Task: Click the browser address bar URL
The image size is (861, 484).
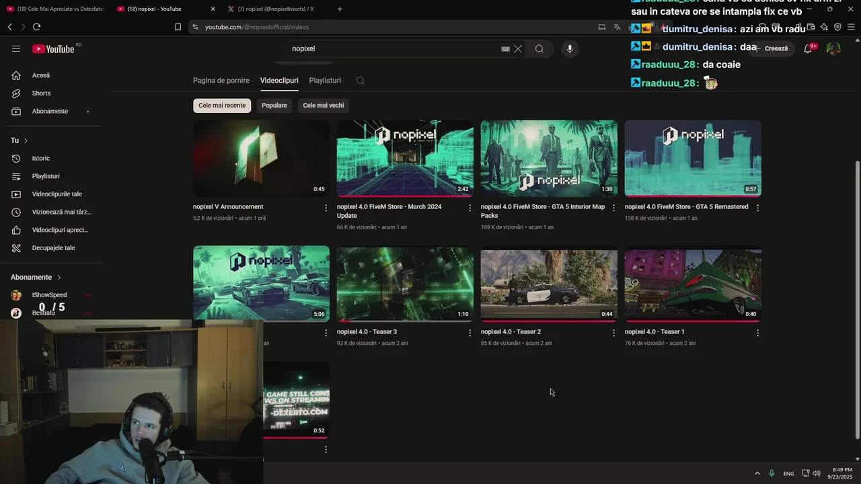Action: point(257,27)
